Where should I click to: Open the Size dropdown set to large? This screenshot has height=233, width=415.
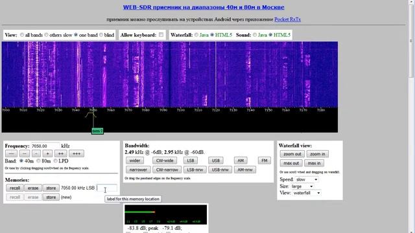click(x=302, y=186)
